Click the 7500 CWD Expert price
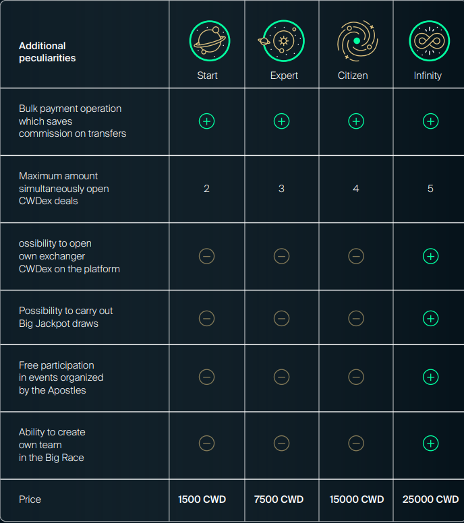Viewport: 464px width, 523px height. click(x=279, y=499)
